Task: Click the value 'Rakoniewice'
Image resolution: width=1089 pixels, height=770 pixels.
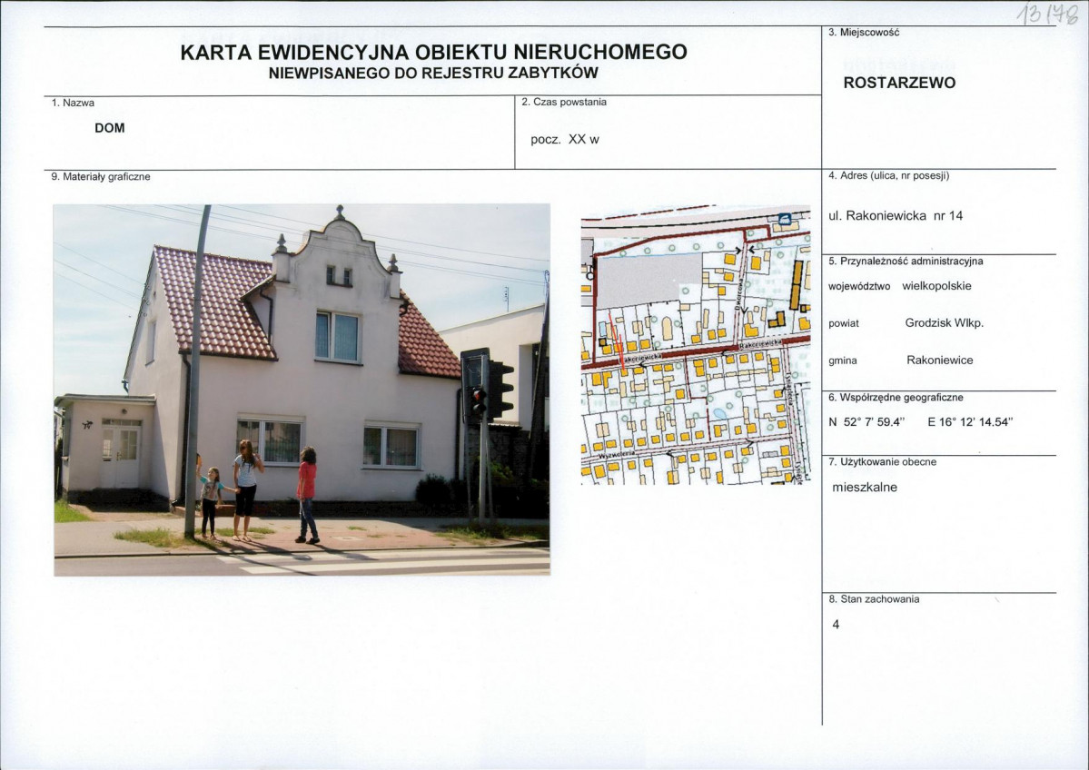Action: [x=940, y=360]
